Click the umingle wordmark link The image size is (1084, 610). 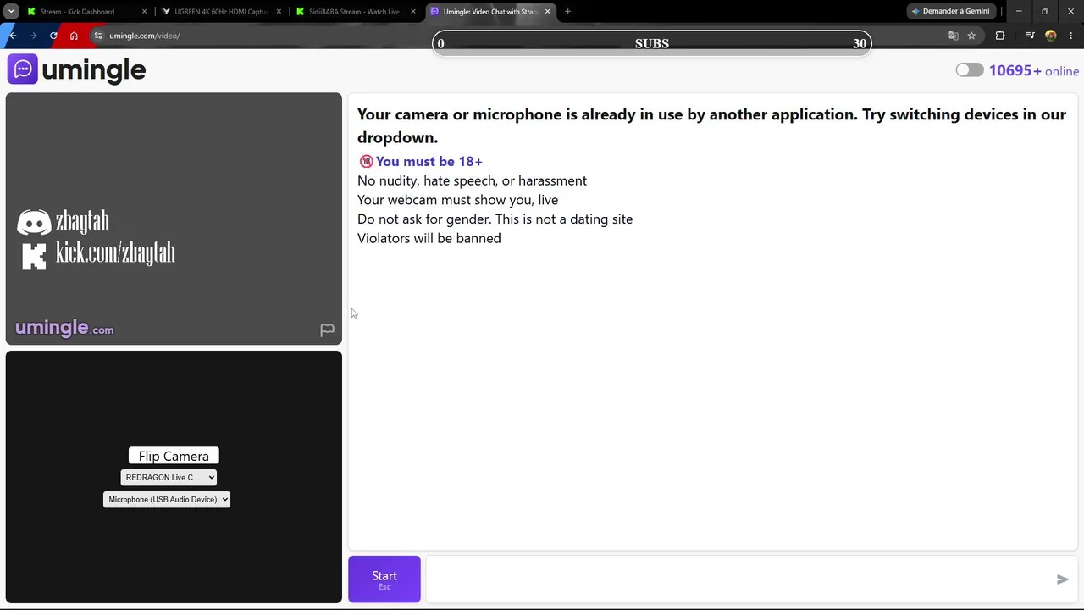coord(94,70)
